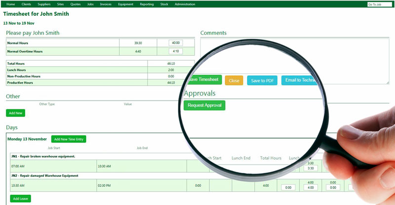This screenshot has width=395, height=205.
Task: Open the Home menu
Action: [x=10, y=4]
